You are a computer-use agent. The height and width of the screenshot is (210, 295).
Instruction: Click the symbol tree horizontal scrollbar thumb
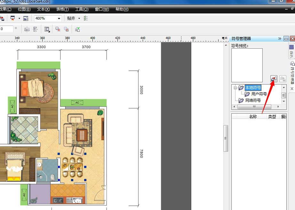(254, 107)
